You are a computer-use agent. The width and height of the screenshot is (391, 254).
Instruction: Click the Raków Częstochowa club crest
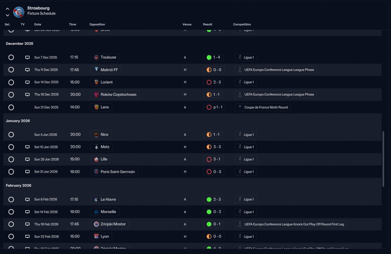pyautogui.click(x=97, y=95)
